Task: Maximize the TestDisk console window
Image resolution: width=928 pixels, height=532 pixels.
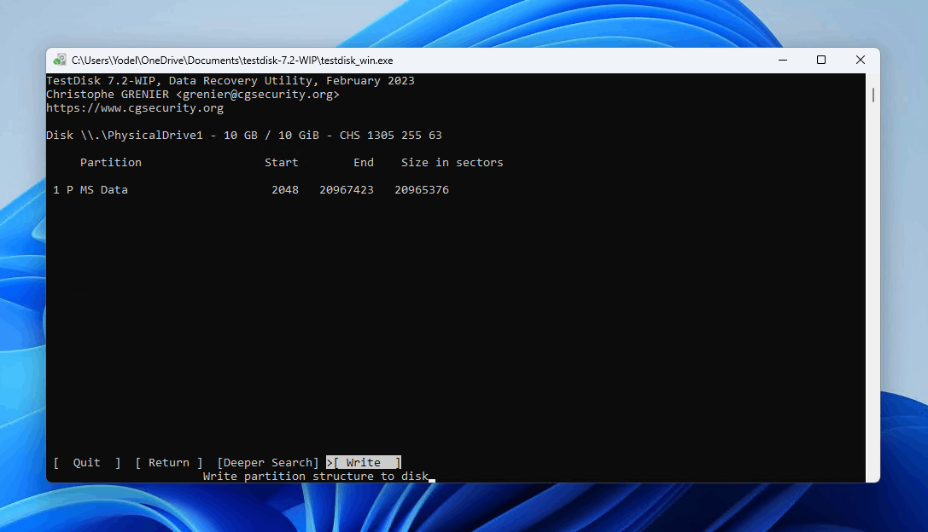Action: point(821,61)
